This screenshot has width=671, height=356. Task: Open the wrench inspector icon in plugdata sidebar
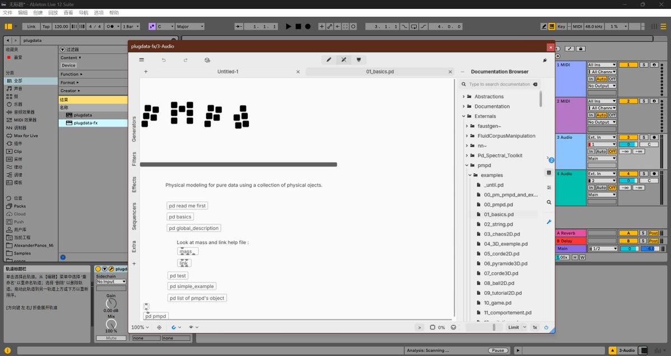point(549,222)
